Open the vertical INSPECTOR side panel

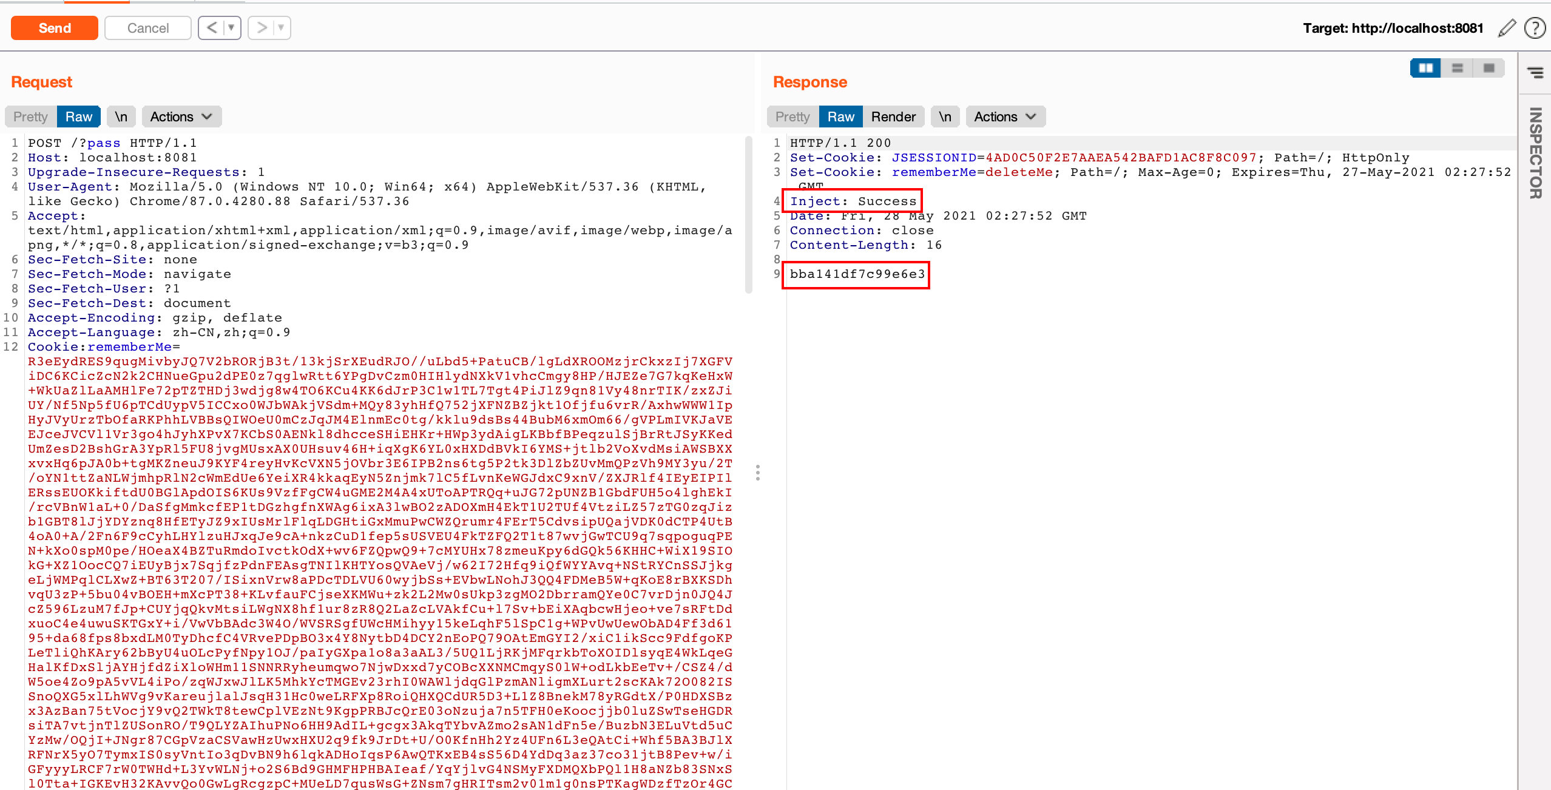[x=1535, y=153]
